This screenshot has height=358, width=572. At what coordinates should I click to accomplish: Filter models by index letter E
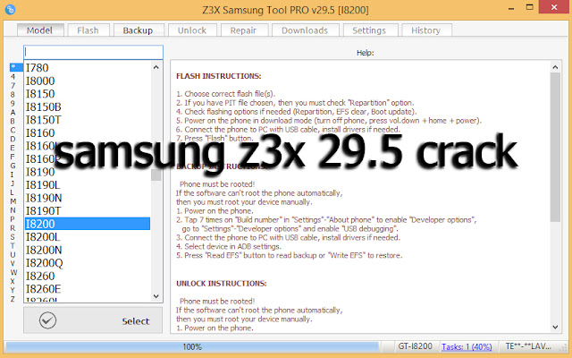point(13,148)
